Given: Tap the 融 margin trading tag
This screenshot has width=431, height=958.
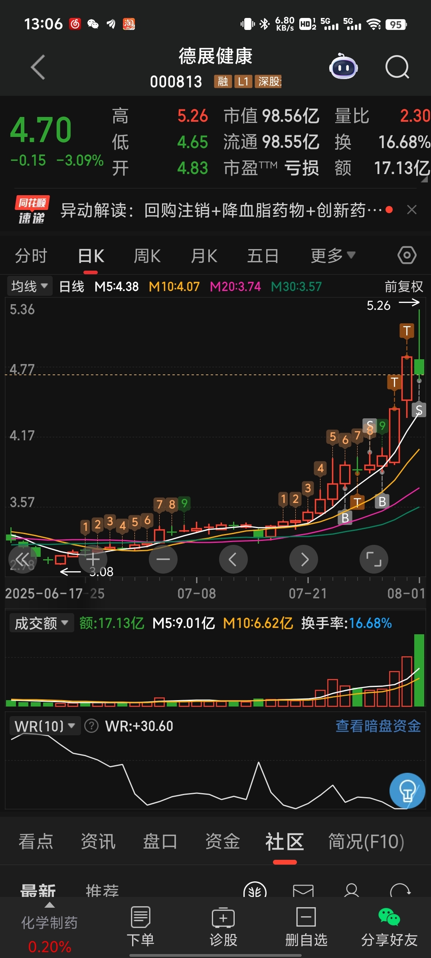Looking at the screenshot, I should 223,81.
